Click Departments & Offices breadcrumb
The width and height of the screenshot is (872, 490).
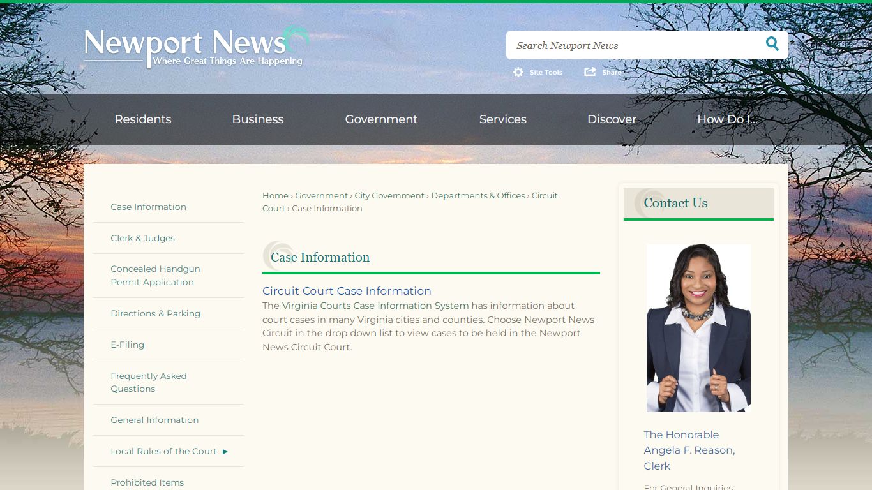(x=478, y=195)
